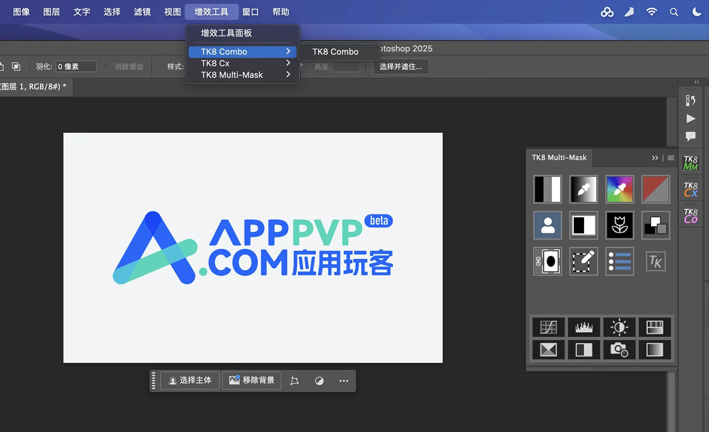Click the Brightness/Contrast sun icon
Viewport: 709px width, 432px height.
coord(619,327)
